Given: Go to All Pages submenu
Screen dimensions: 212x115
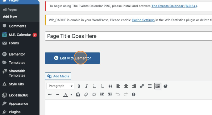Looking at the screenshot, I should coord(10,10).
